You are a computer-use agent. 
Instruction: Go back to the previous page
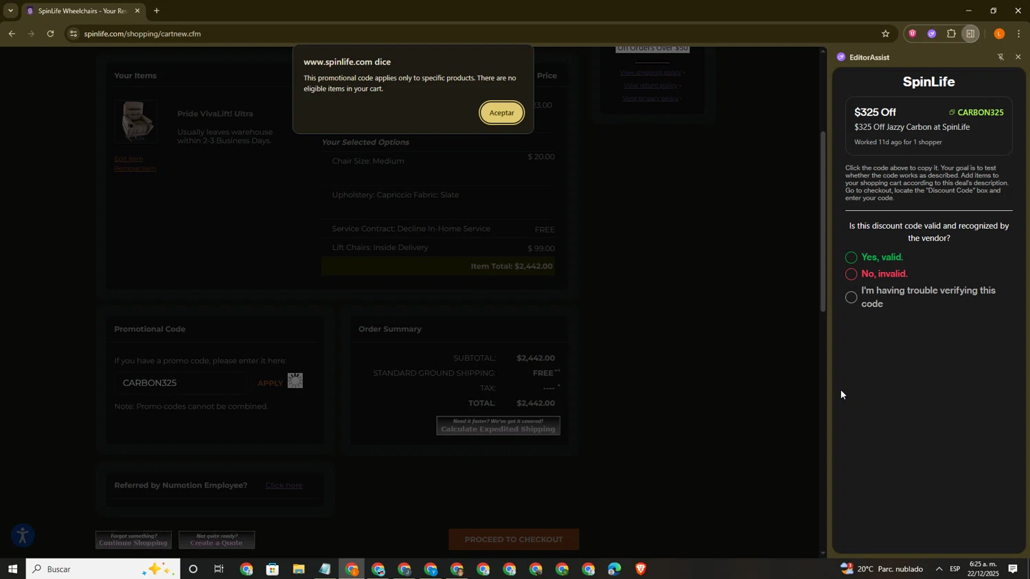(x=11, y=34)
